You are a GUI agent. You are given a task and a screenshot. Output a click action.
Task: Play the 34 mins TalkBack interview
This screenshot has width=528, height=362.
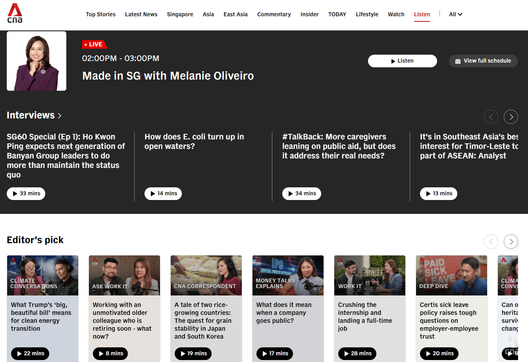(x=302, y=194)
